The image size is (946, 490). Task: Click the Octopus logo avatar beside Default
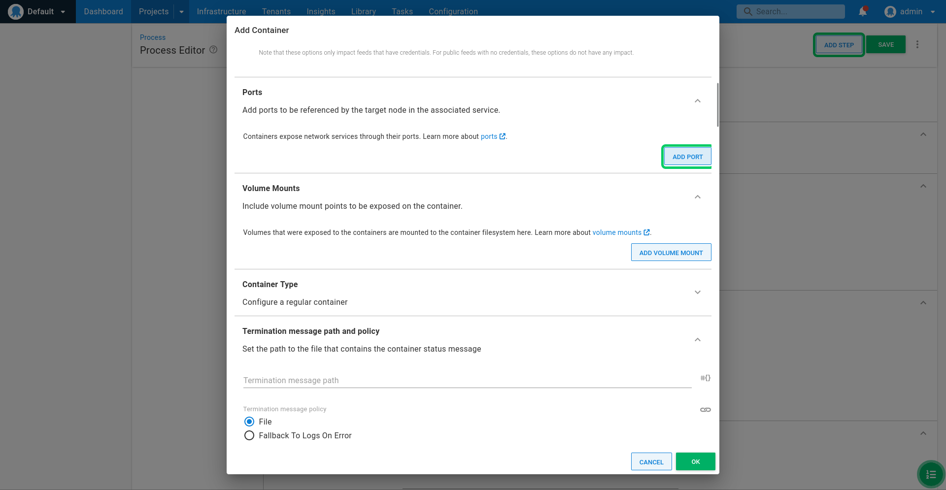tap(16, 11)
